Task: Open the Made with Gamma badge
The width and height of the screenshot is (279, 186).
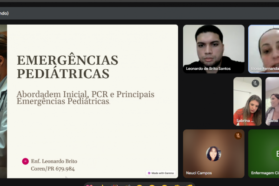Action: [x=161, y=173]
